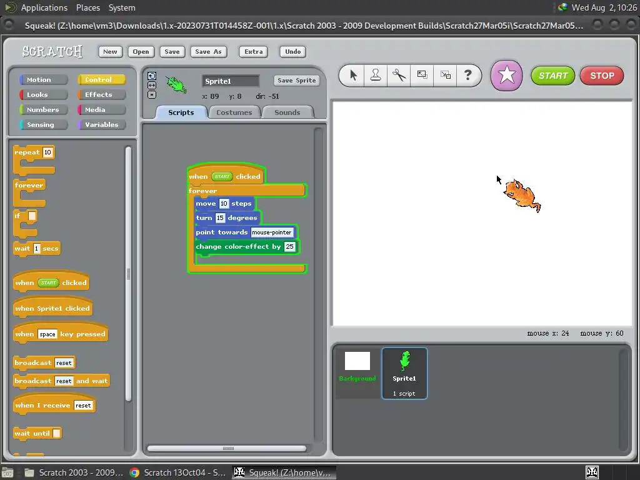Select the Looks block category
Viewport: 640px width, 480px height.
pos(43,95)
